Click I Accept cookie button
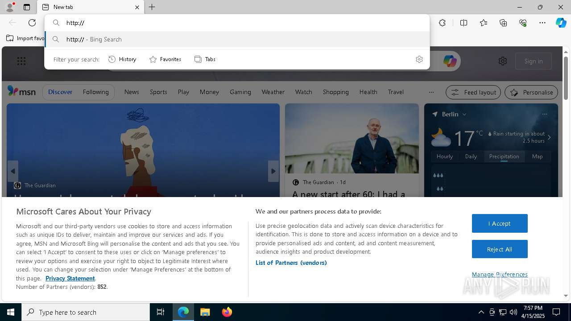The height and width of the screenshot is (321, 571). 500,223
